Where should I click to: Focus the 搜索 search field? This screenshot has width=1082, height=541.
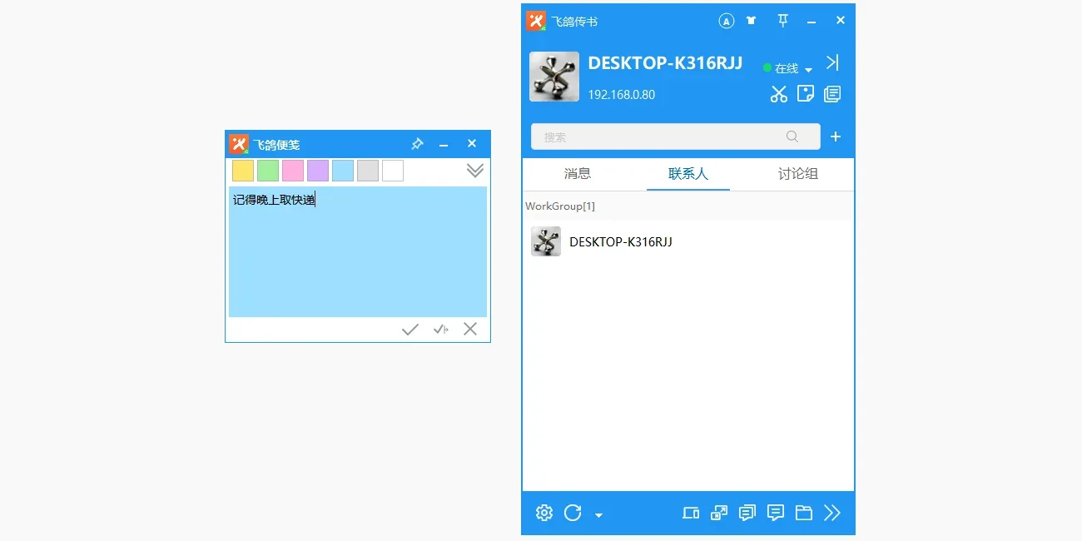(x=676, y=136)
